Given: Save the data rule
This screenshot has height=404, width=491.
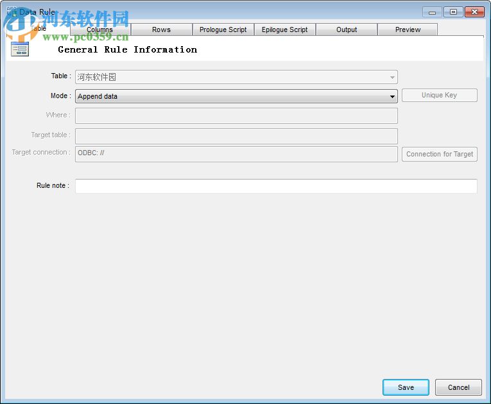Looking at the screenshot, I should tap(406, 387).
